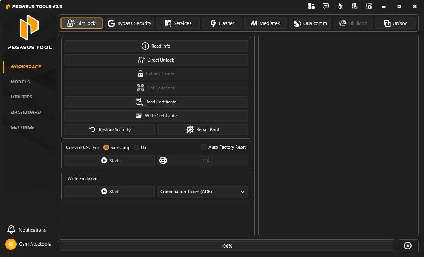Click the Gsm Atoztools account icon
The width and height of the screenshot is (424, 257).
11,244
